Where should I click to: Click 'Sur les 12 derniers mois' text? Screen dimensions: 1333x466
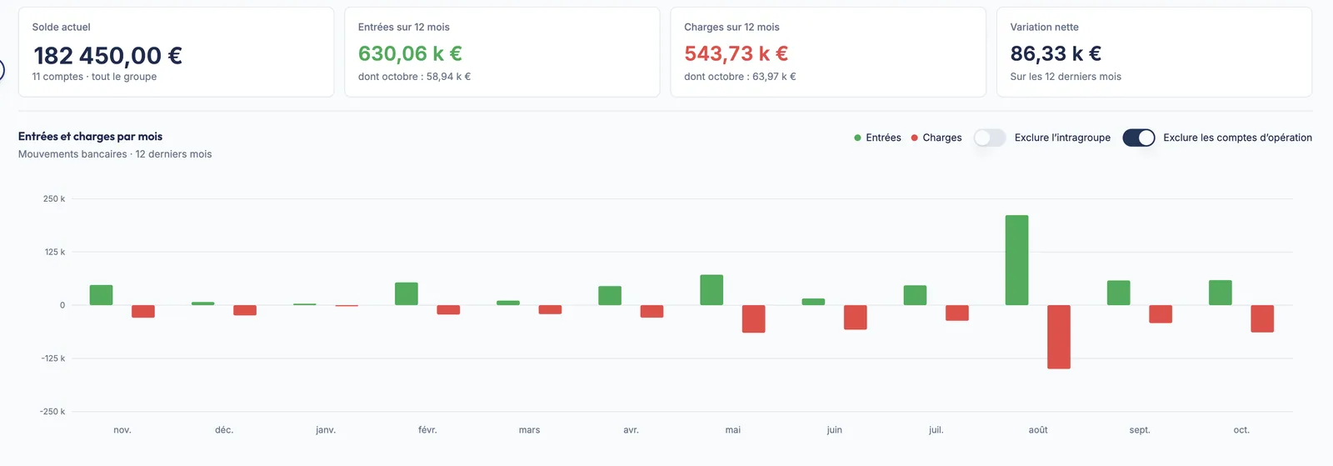click(x=1066, y=77)
